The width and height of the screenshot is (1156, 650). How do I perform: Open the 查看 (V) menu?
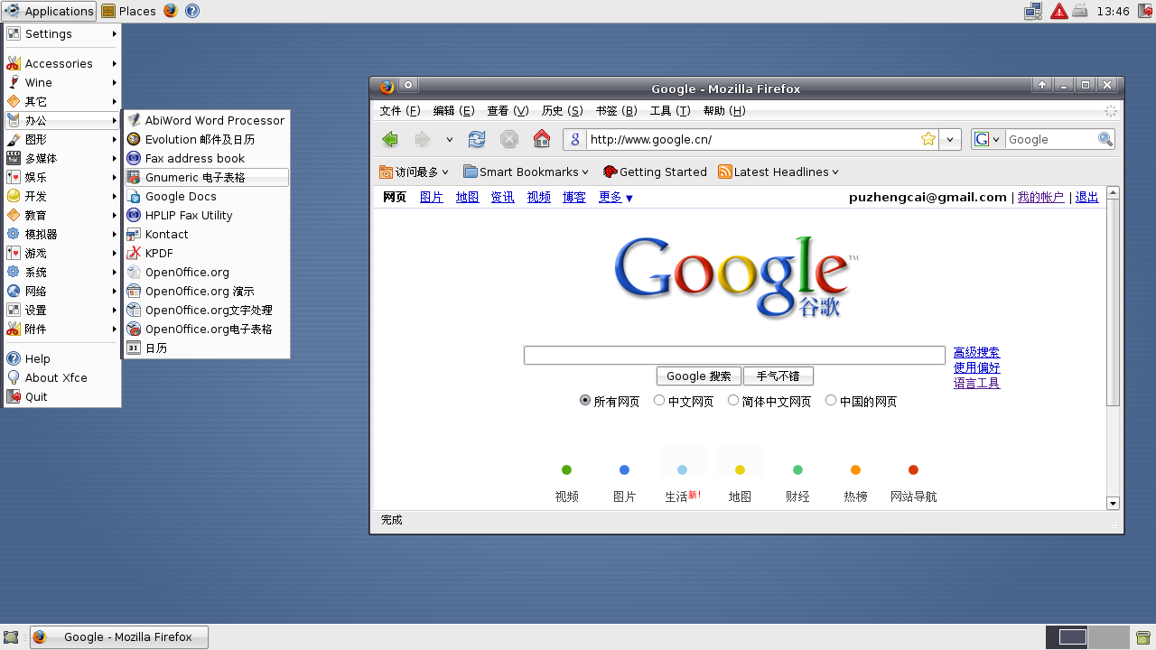(508, 110)
